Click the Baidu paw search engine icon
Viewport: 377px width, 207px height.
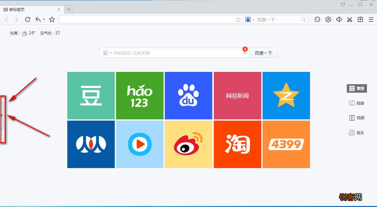[x=248, y=20]
